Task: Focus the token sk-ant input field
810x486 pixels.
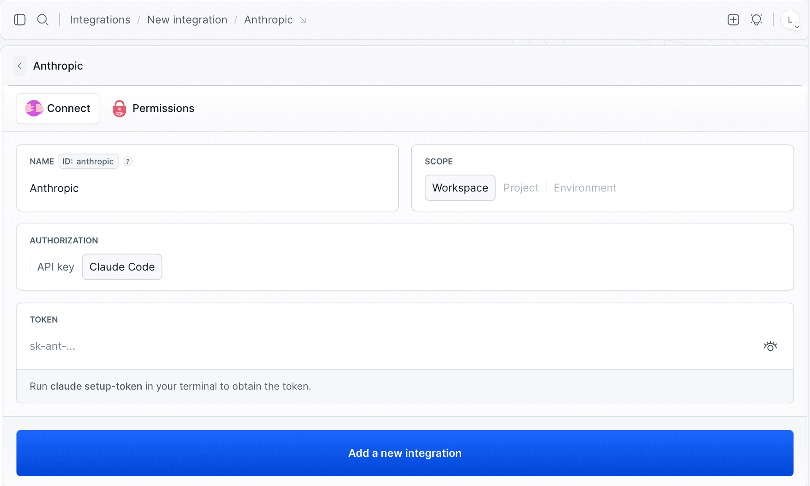Action: point(392,346)
